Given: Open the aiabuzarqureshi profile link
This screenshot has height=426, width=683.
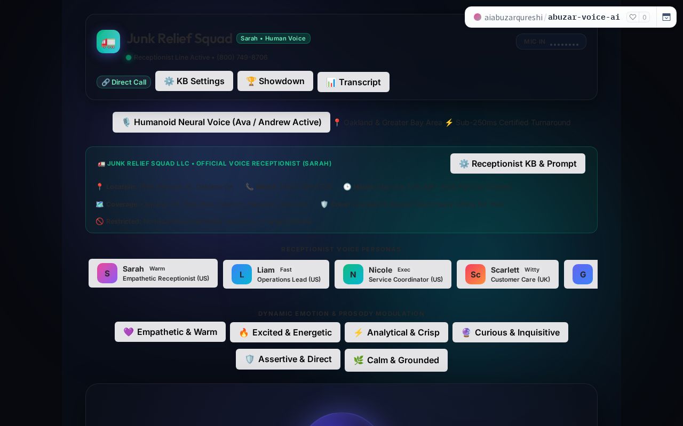Looking at the screenshot, I should (x=513, y=17).
